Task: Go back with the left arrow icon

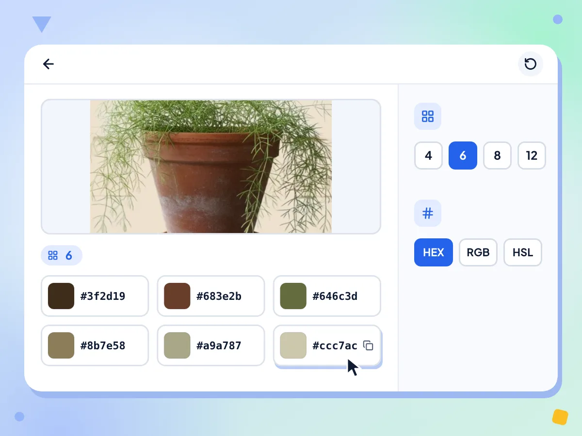Action: pos(48,64)
